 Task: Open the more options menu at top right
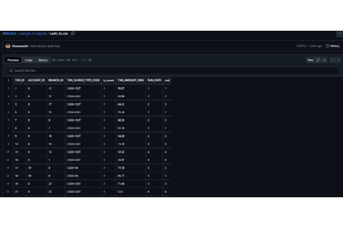tap(340, 33)
